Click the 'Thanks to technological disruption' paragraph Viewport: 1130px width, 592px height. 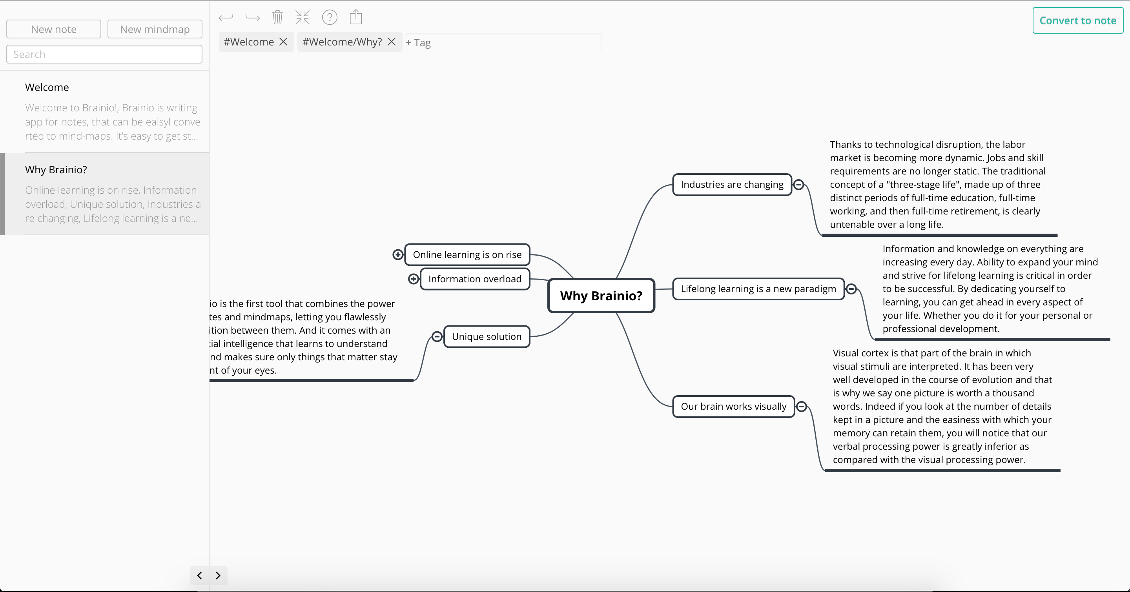[937, 185]
